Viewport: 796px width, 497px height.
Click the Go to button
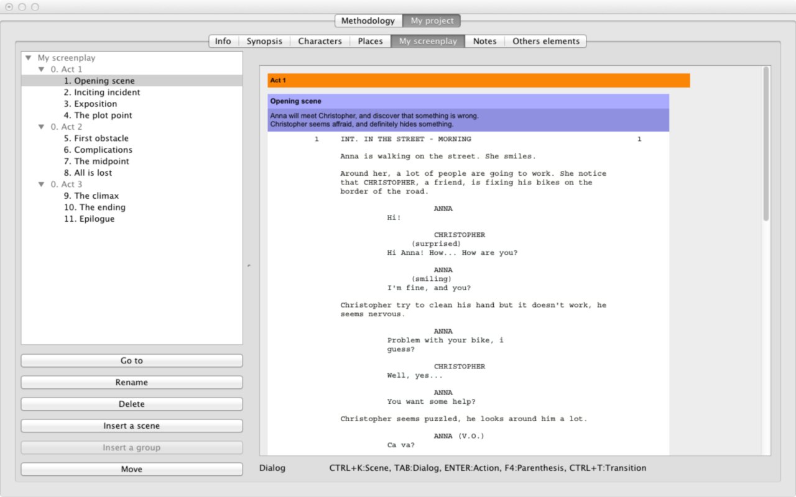tap(132, 360)
